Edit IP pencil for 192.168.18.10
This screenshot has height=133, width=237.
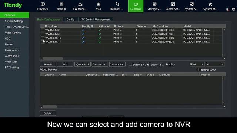83,38
